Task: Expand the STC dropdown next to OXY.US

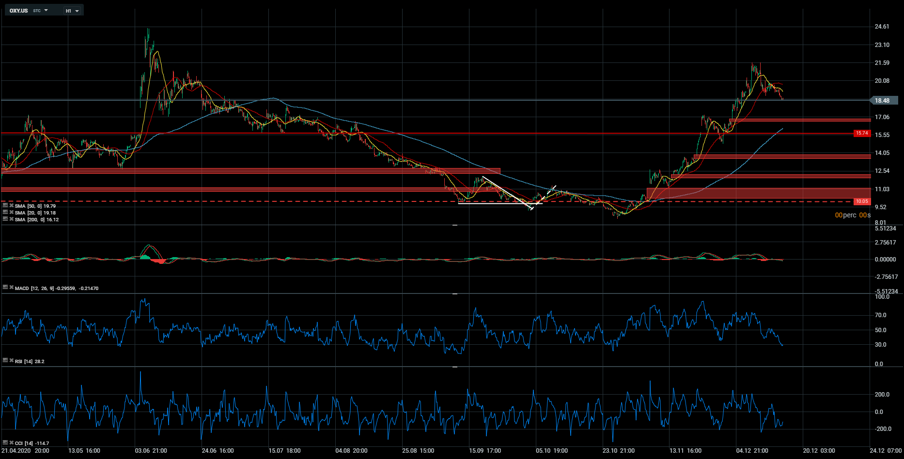Action: tap(46, 10)
